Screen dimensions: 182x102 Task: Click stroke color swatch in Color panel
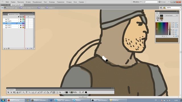click(162, 16)
